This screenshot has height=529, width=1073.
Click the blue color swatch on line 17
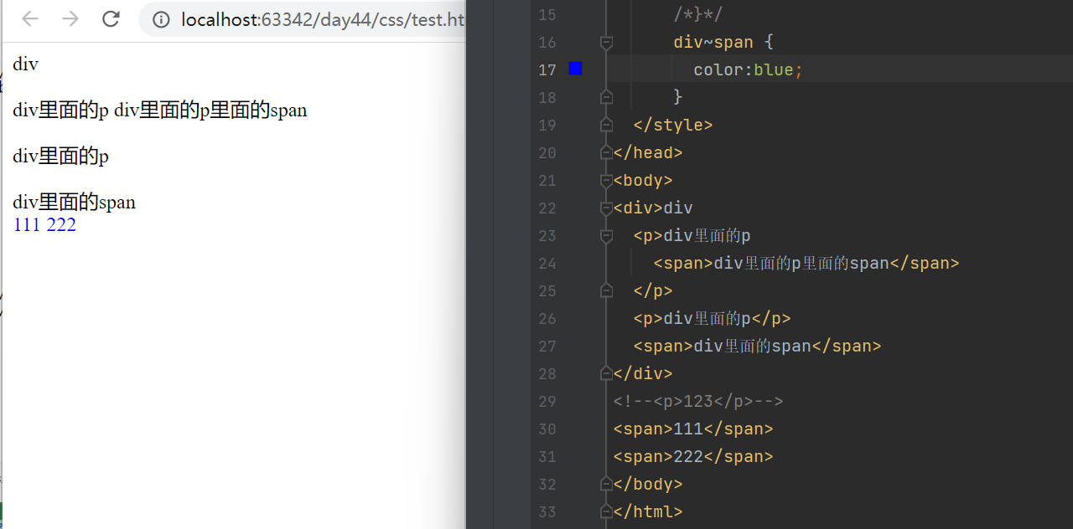click(575, 69)
